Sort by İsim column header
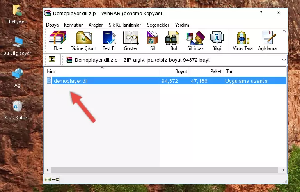Image resolution: width=300 pixels, height=192 pixels. [x=102, y=71]
